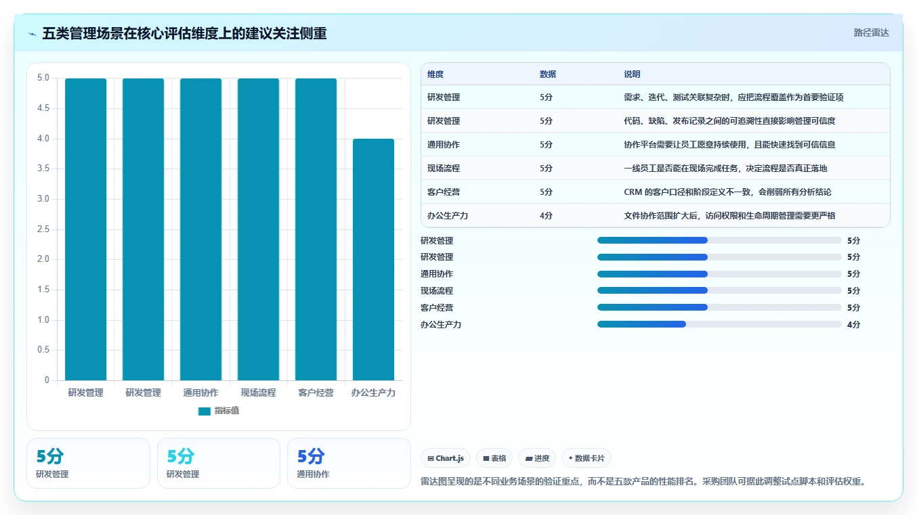Image resolution: width=917 pixels, height=515 pixels.
Task: Click the 文件协作范围扩大后 description cell
Action: [729, 216]
